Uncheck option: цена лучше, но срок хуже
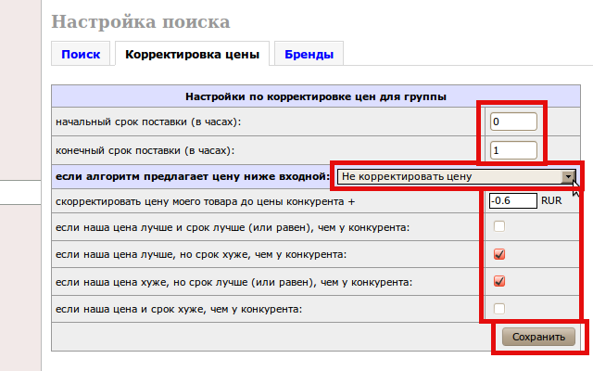593x371 pixels. (x=499, y=254)
